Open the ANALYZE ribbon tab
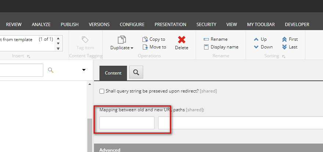The height and width of the screenshot is (152, 323). point(41,25)
